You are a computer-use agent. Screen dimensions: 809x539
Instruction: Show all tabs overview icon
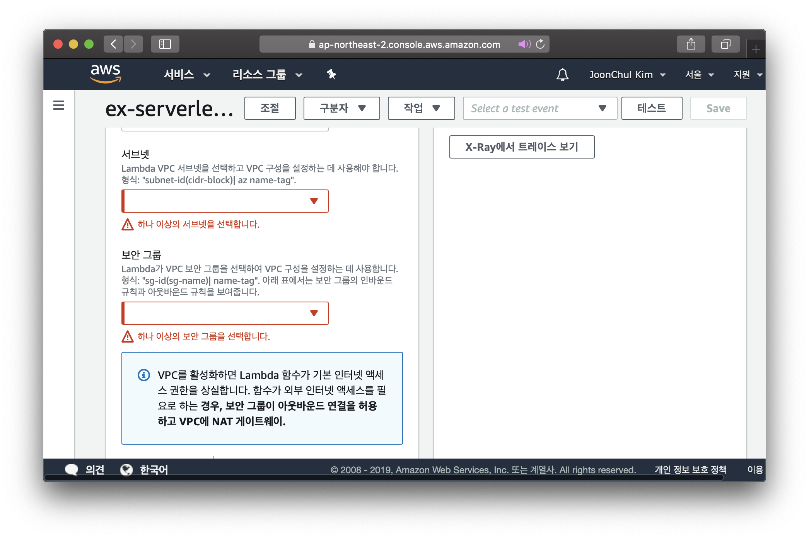click(x=725, y=44)
